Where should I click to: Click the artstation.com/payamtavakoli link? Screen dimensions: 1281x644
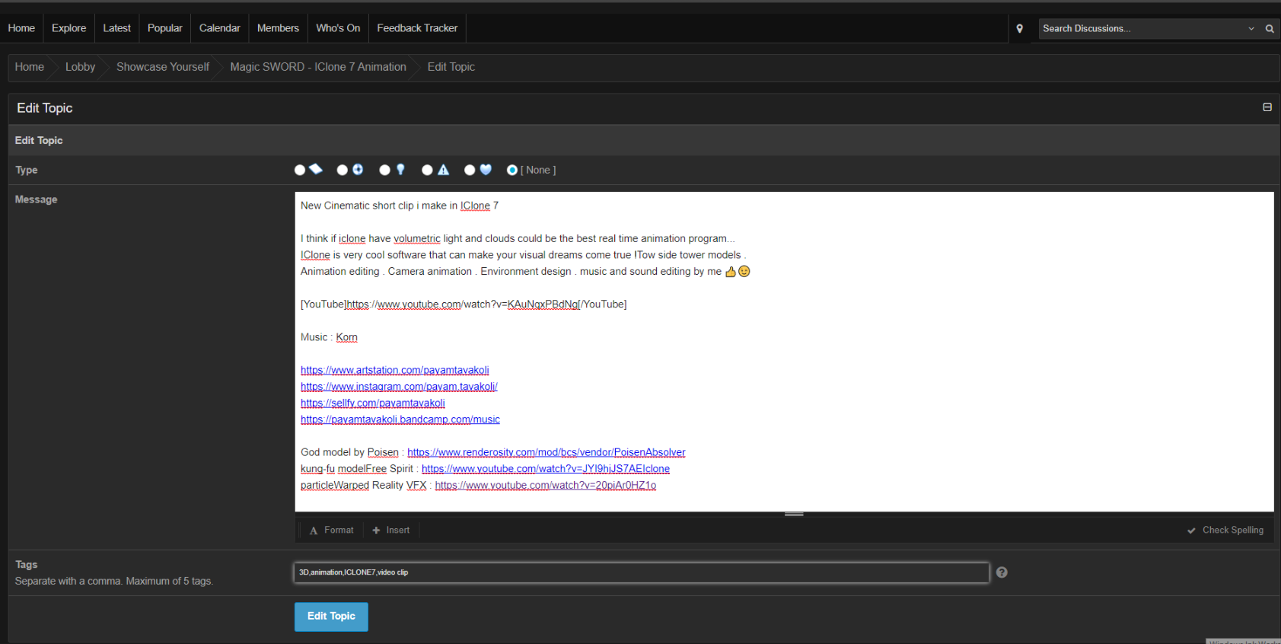(x=394, y=370)
